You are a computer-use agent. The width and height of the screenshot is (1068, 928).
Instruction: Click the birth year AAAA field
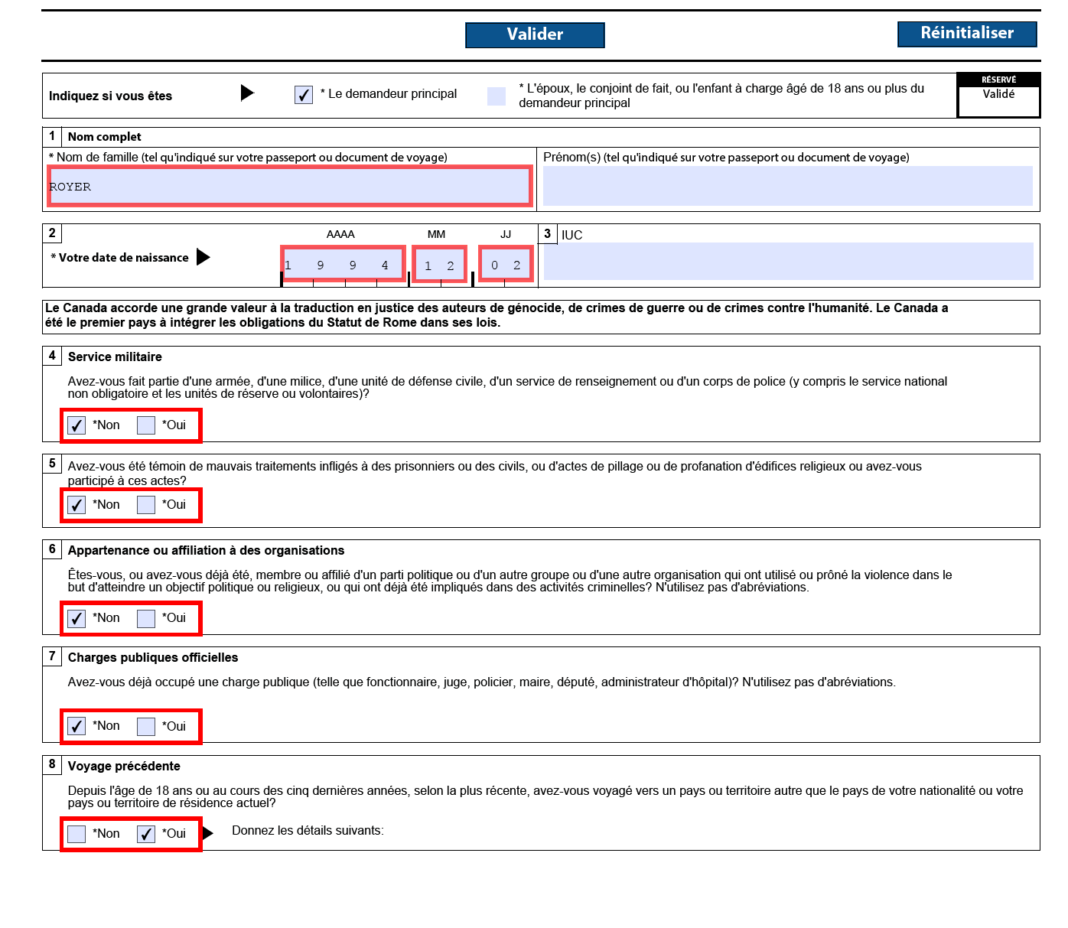[343, 265]
